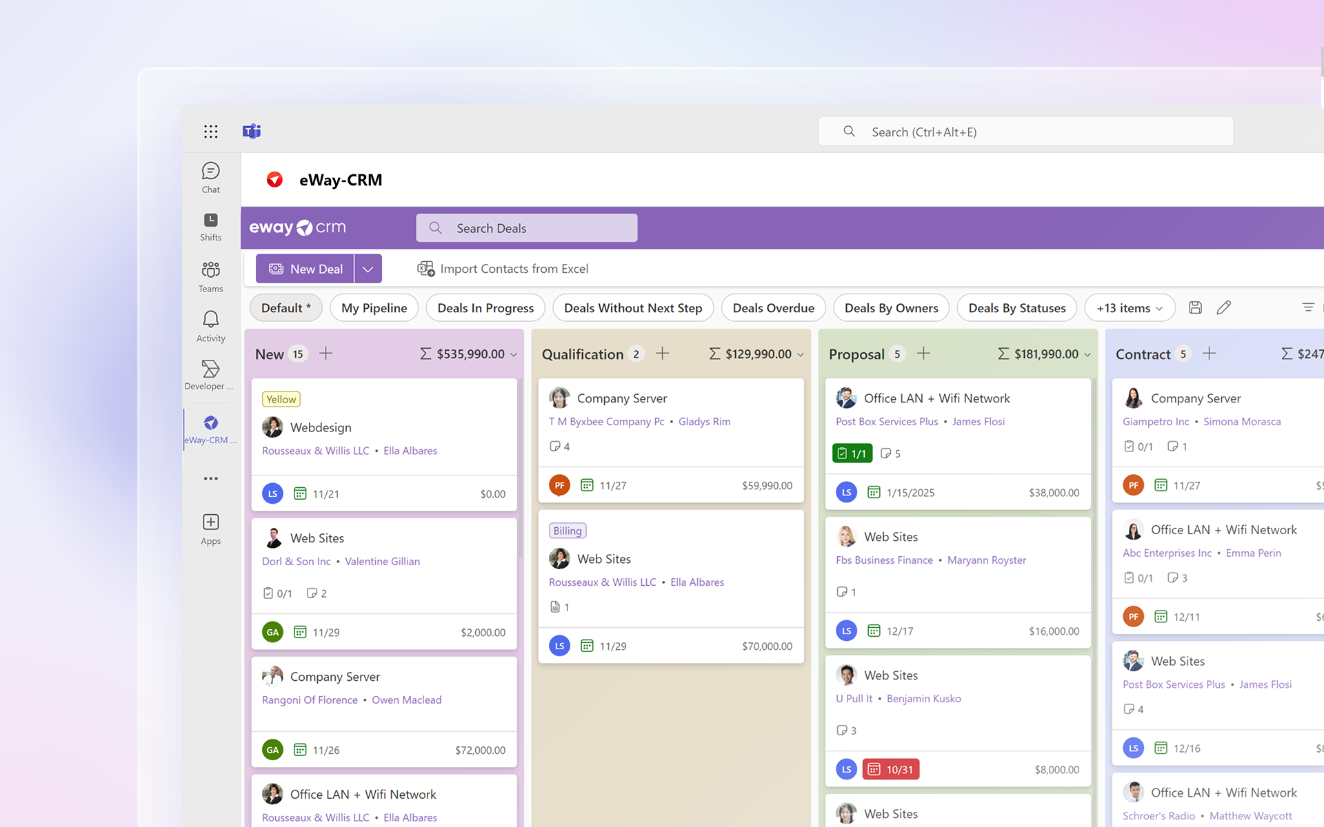Screen dimensions: 1324x827
Task: Open the Microsoft 365 app launcher grid
Action: [x=211, y=132]
